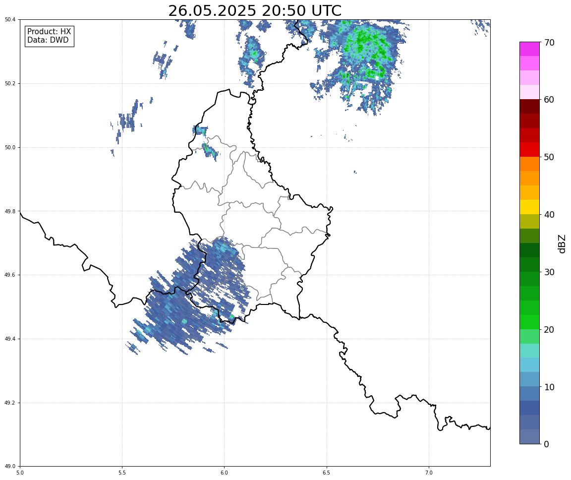Click the latitude tick label 49.4
571x480 pixels.
[9, 339]
